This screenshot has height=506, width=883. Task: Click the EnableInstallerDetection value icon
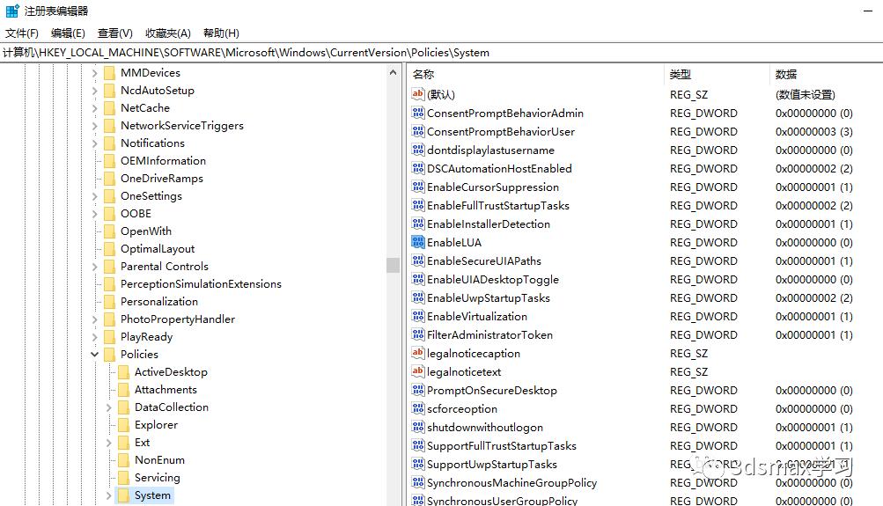point(418,224)
